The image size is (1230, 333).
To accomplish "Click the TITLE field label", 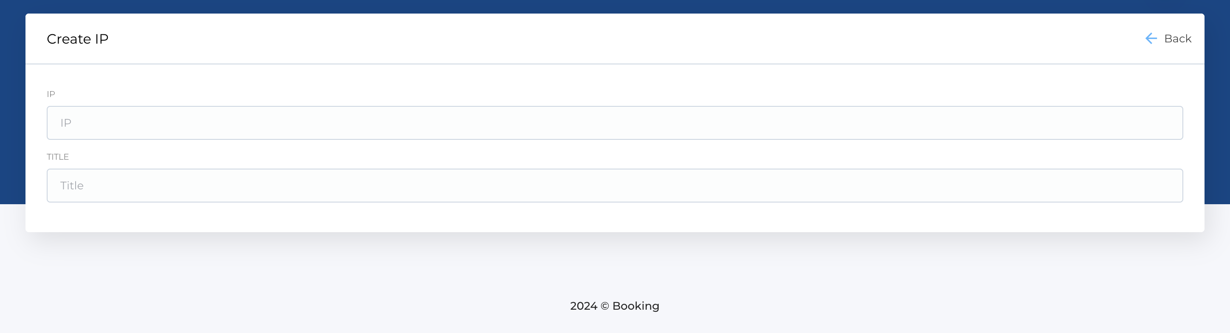I will point(58,157).
